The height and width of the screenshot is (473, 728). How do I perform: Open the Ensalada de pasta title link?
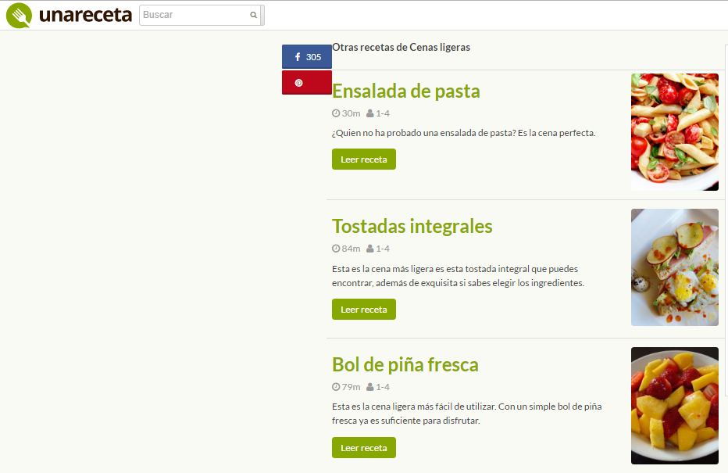pyautogui.click(x=405, y=91)
